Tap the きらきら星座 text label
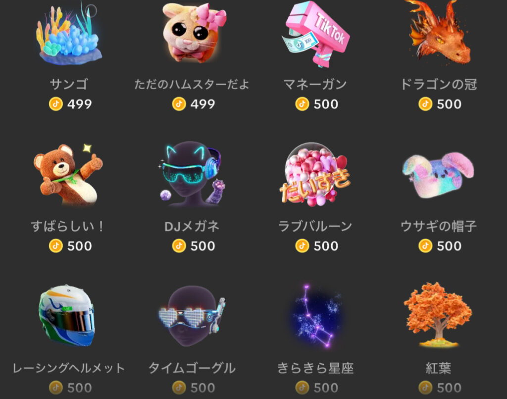This screenshot has height=399, width=507. click(315, 368)
